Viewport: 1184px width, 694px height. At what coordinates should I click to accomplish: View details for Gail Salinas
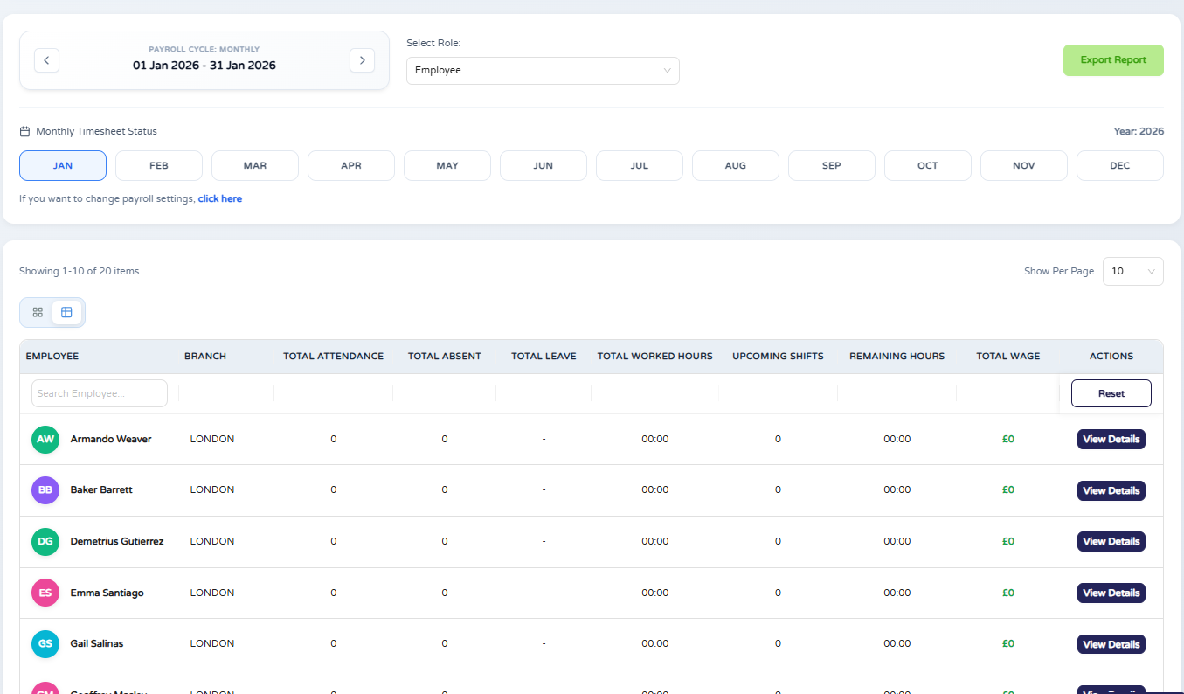(x=1111, y=644)
